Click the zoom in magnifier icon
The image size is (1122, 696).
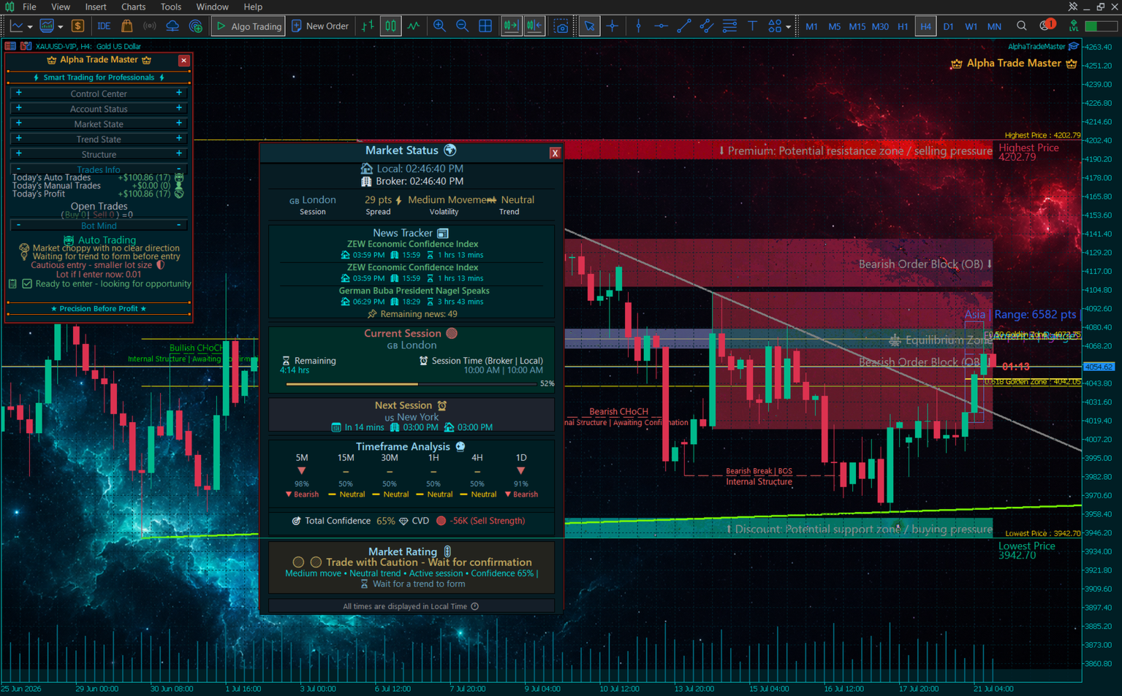439,26
